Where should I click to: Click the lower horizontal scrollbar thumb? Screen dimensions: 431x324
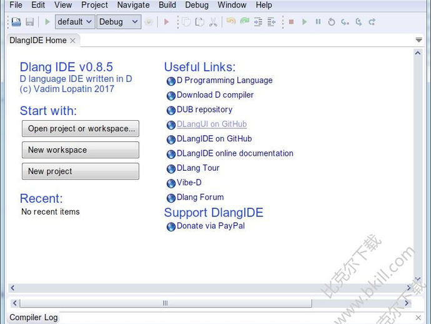coord(166,303)
